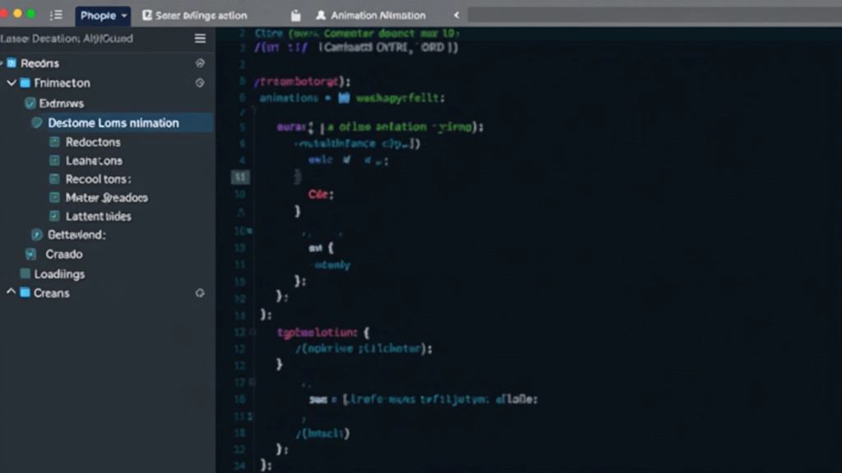842x473 pixels.
Task: Open the Phople dropdown
Action: (100, 15)
